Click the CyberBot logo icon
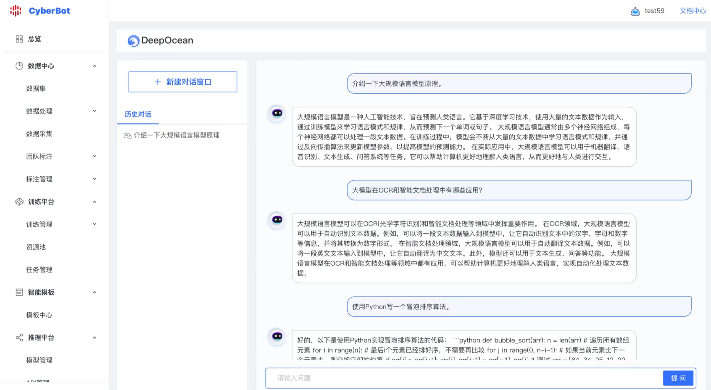 (x=16, y=11)
